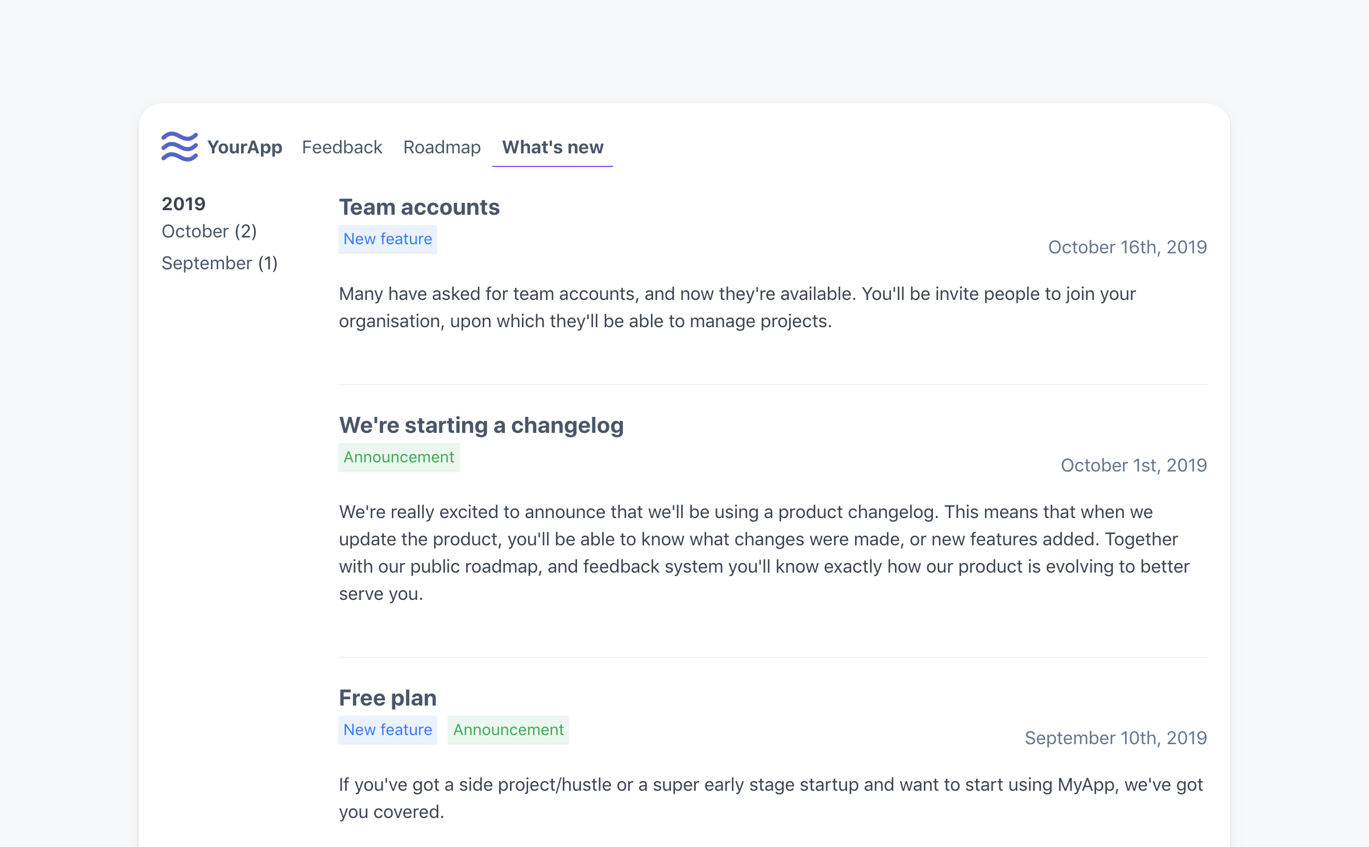Click the Team accounts description paragraph
The height and width of the screenshot is (847, 1369).
(737, 307)
